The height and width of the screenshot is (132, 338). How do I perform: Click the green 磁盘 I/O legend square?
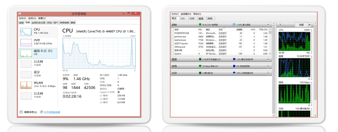[200, 59]
